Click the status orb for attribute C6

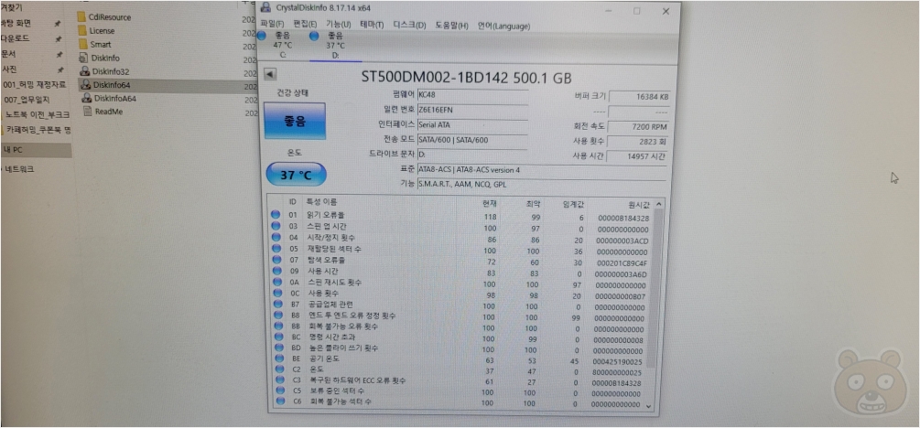click(280, 401)
